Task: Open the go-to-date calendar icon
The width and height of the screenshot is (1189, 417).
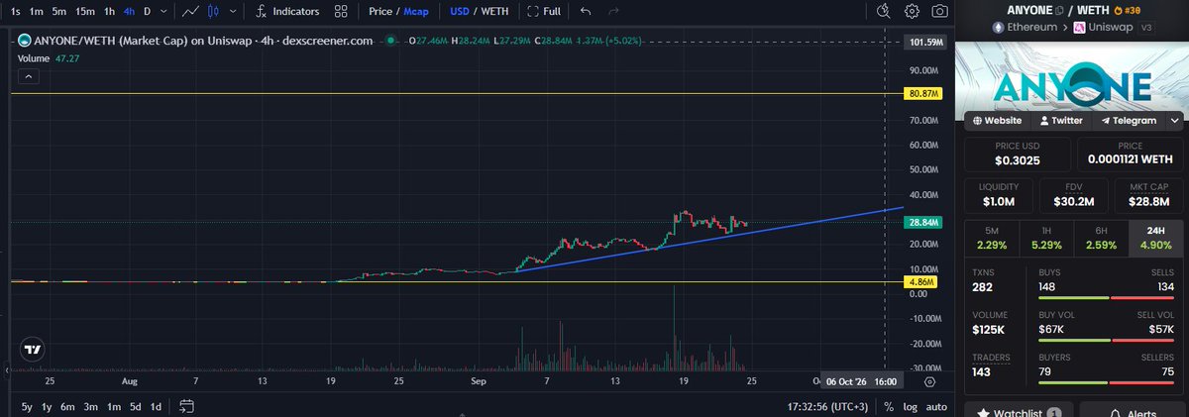Action: tap(185, 407)
